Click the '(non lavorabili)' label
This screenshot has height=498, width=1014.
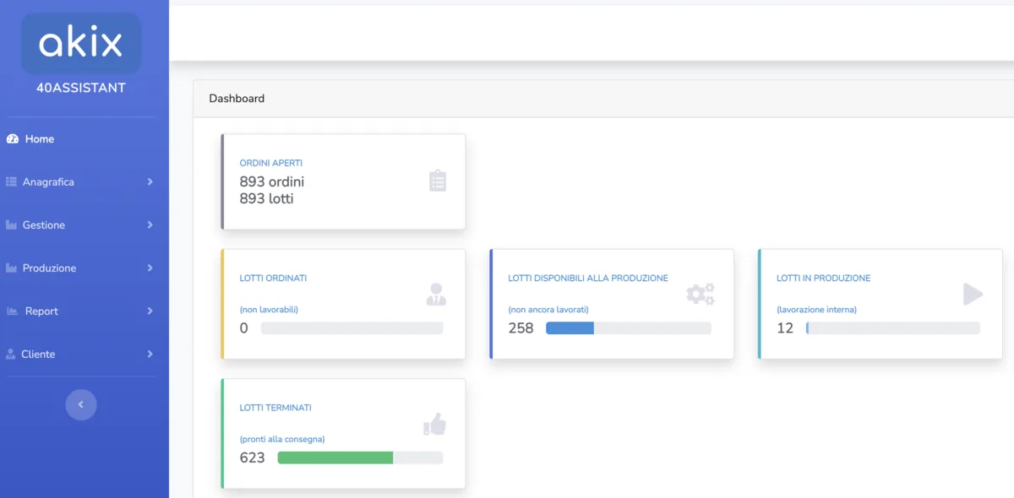pos(269,310)
